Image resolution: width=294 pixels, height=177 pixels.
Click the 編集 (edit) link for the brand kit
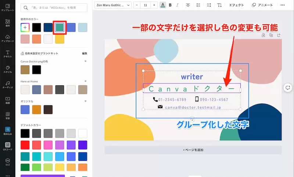click(x=85, y=53)
